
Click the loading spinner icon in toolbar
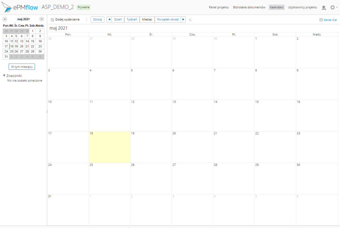pos(191,20)
